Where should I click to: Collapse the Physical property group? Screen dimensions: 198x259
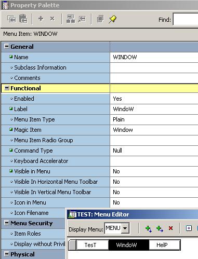pos(7,254)
